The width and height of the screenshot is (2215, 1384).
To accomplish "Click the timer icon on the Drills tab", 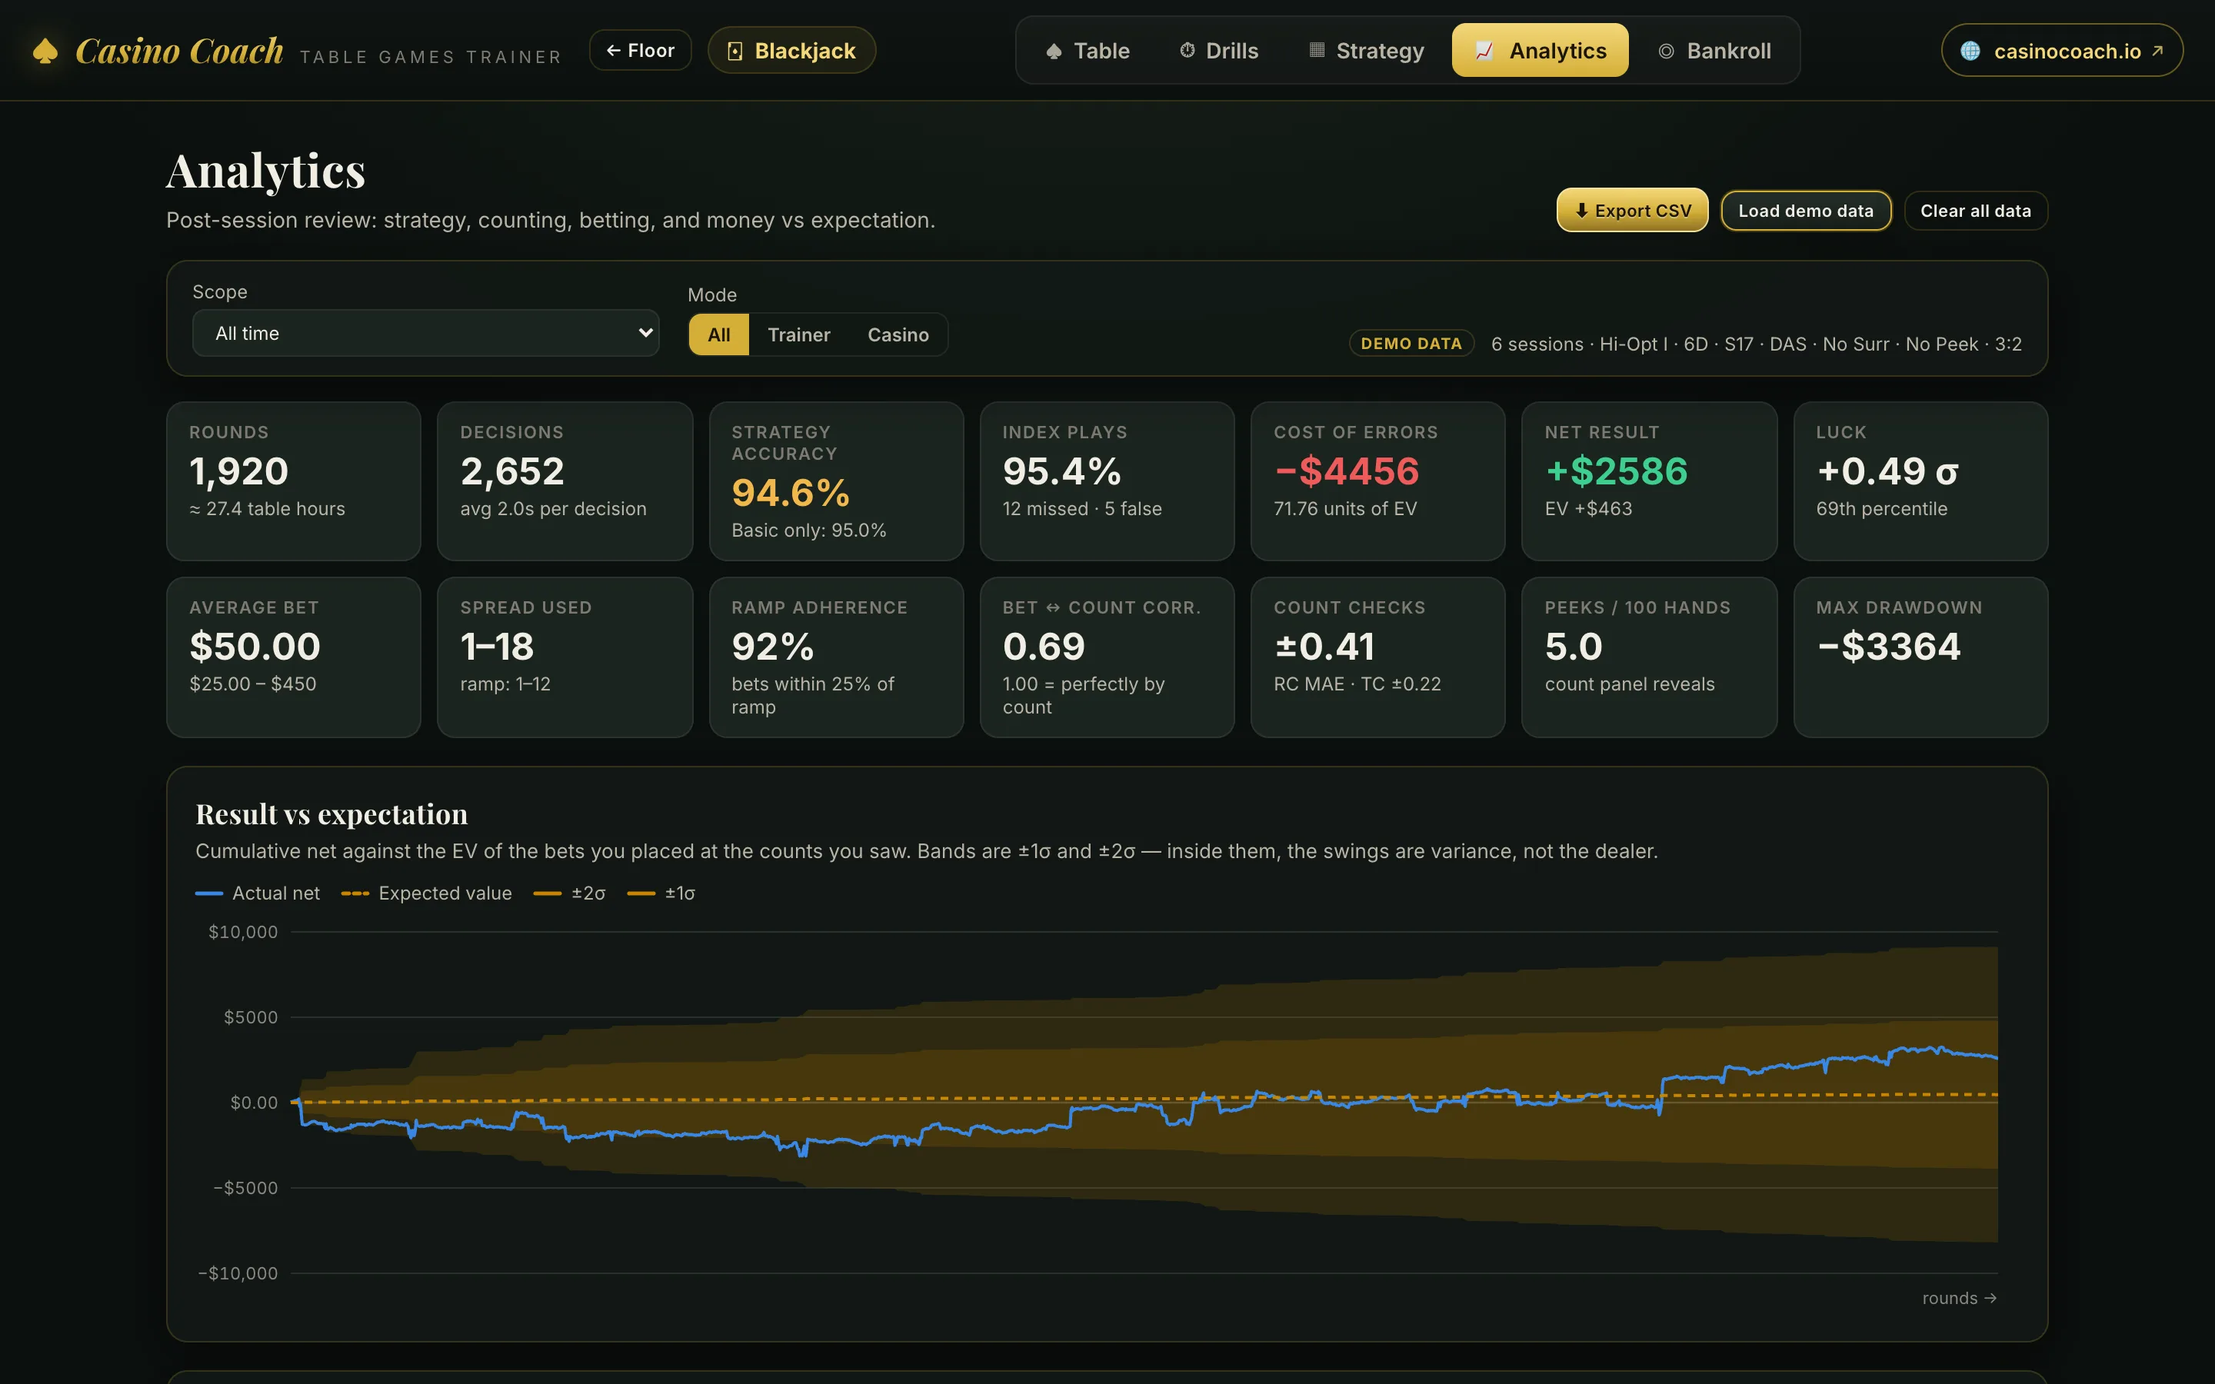I will [x=1187, y=50].
